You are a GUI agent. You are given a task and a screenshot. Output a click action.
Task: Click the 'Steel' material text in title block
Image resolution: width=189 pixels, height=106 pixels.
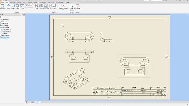click(142, 88)
